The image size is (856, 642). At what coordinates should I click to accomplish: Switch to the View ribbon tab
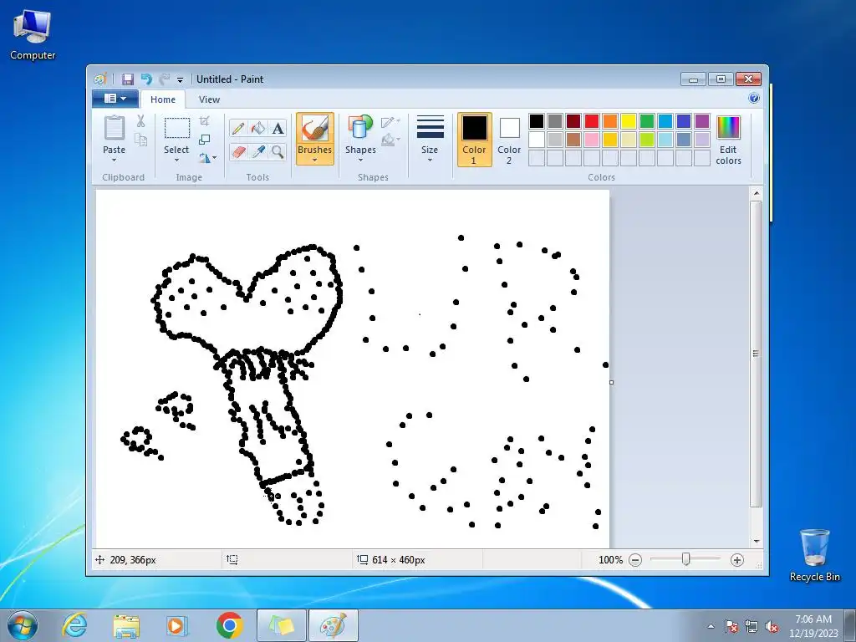coord(209,99)
